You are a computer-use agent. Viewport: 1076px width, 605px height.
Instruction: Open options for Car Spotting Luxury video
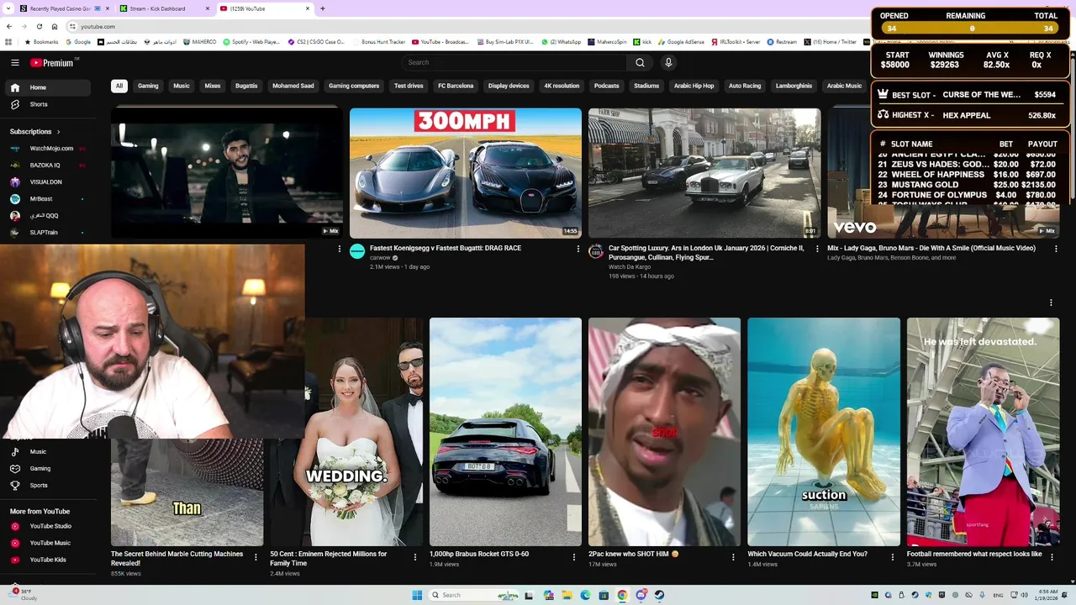pos(817,249)
